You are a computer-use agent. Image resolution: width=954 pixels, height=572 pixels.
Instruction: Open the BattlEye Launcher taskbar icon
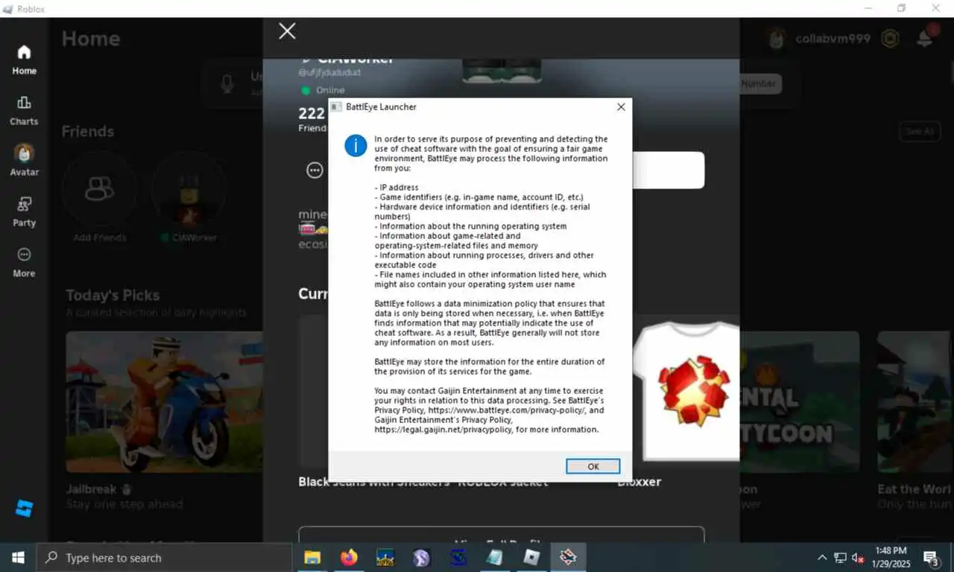[568, 557]
